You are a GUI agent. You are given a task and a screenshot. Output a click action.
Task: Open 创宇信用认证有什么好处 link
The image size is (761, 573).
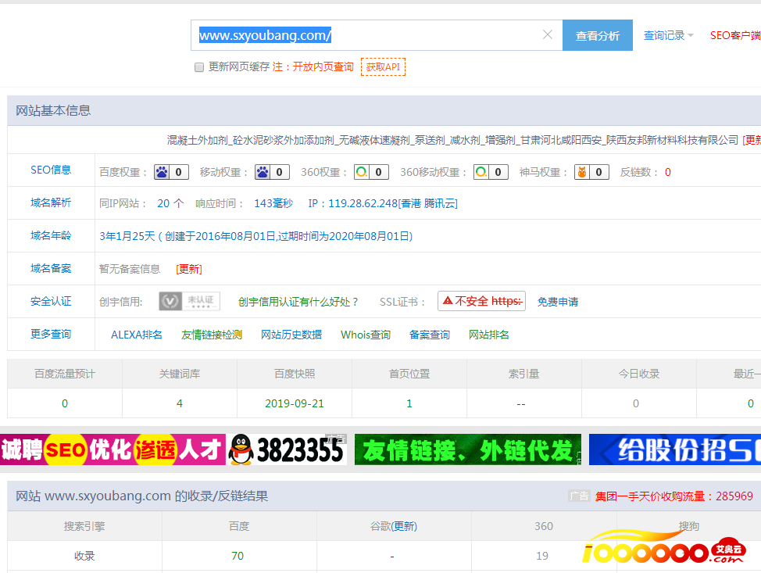[298, 302]
